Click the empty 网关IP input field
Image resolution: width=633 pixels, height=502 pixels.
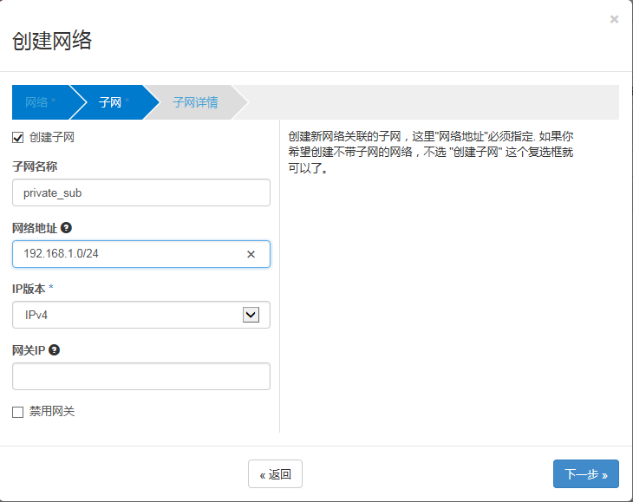(141, 376)
